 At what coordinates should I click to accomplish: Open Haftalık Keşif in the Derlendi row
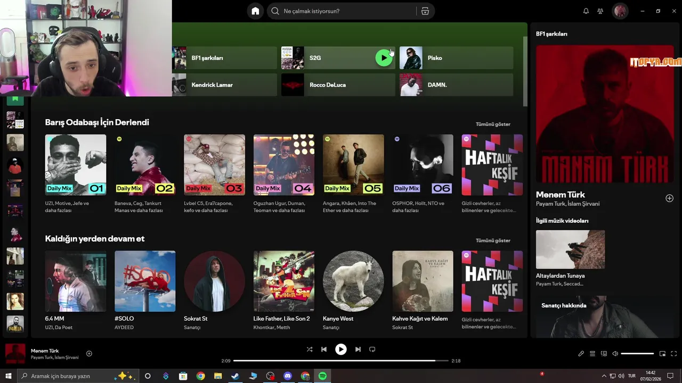[x=492, y=165]
